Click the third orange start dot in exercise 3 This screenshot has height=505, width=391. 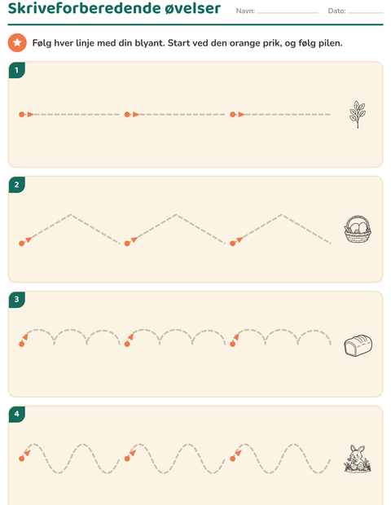[232, 344]
